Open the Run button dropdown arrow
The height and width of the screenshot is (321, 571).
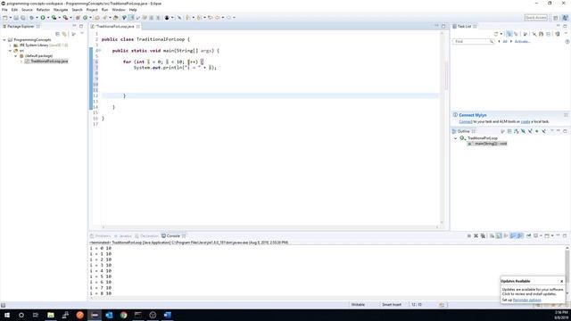pyautogui.click(x=47, y=18)
